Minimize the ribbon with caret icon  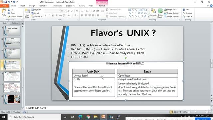point(208,6)
